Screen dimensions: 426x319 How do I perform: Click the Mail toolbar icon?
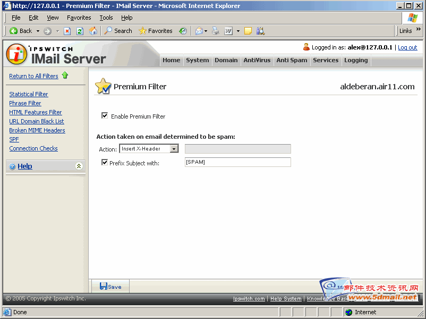199,31
